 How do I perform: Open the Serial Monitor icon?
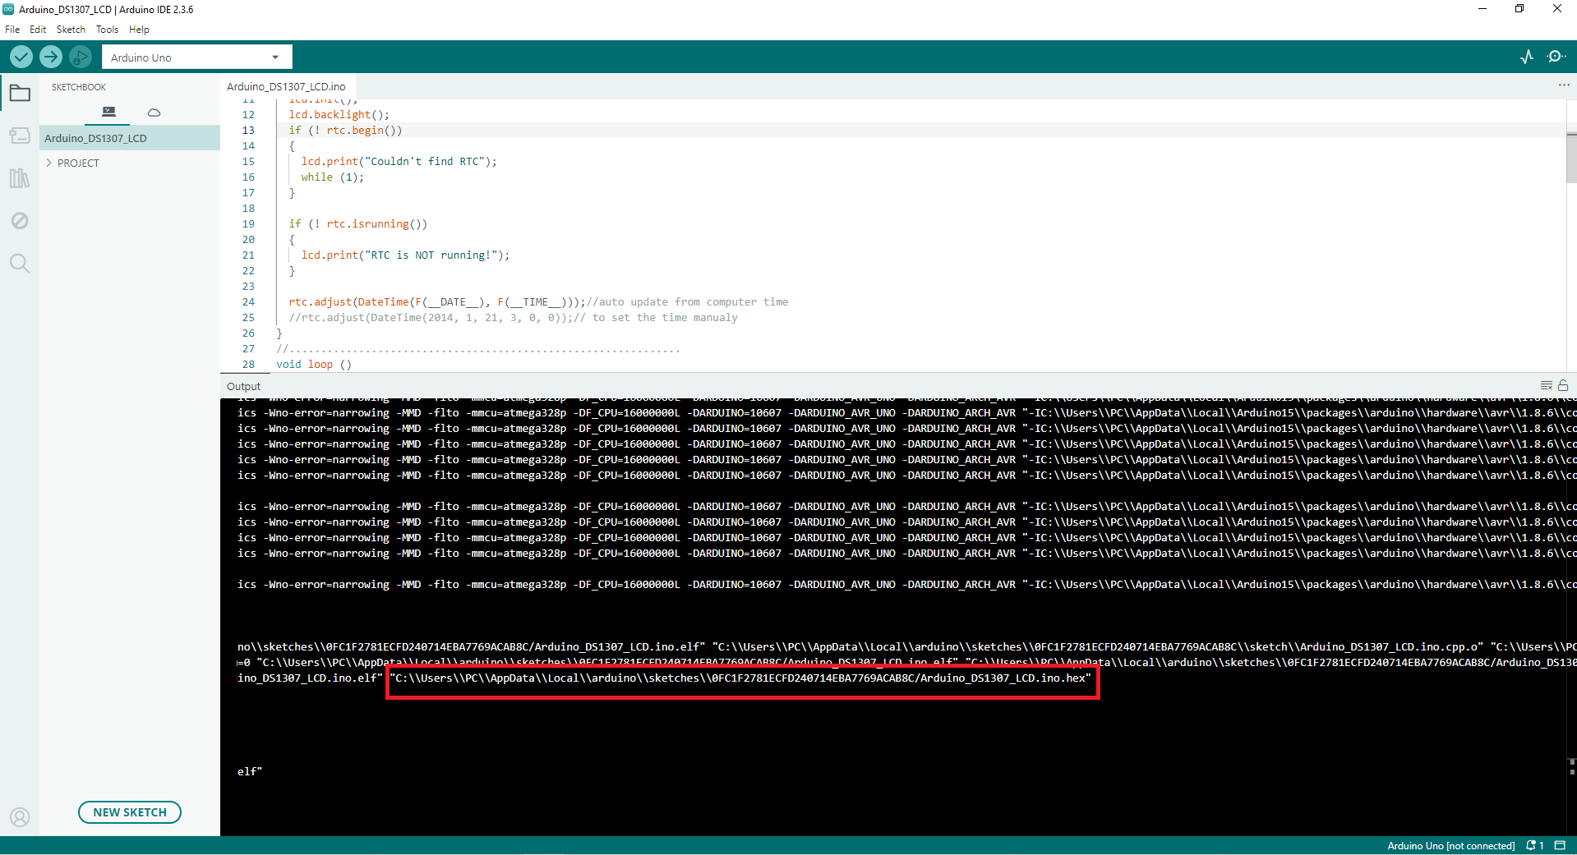1556,57
